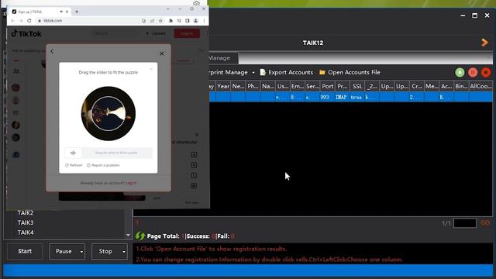Image resolution: width=496 pixels, height=279 pixels.
Task: Select the IMAP cell
Action: [x=343, y=97]
